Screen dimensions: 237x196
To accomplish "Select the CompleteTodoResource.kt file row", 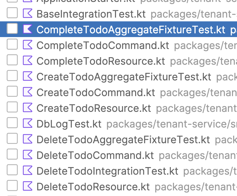I will [101, 61].
